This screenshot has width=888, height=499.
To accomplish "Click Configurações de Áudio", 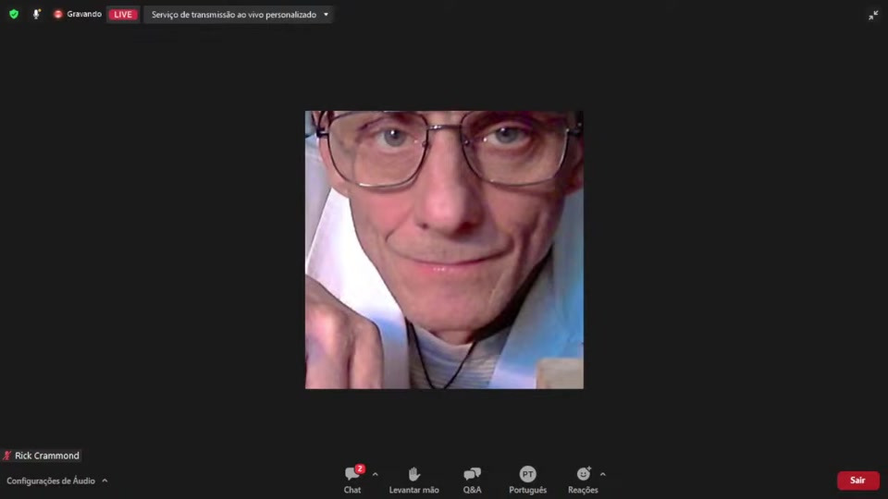I will tap(51, 481).
